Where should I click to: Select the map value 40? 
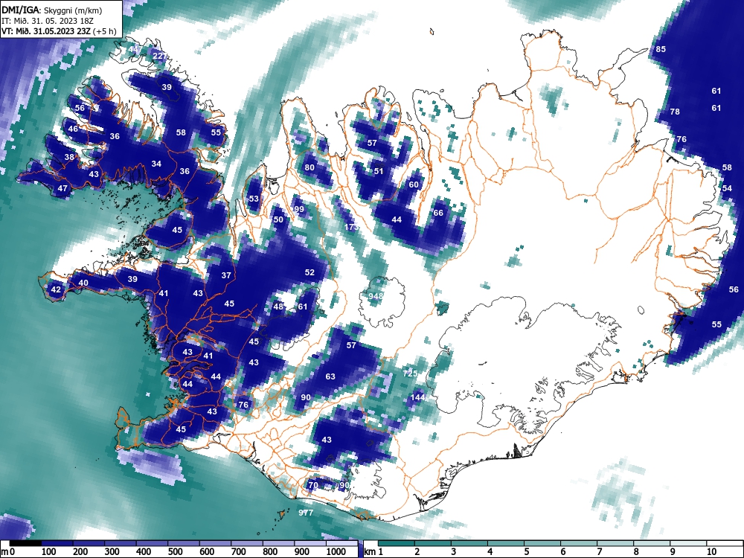[83, 283]
